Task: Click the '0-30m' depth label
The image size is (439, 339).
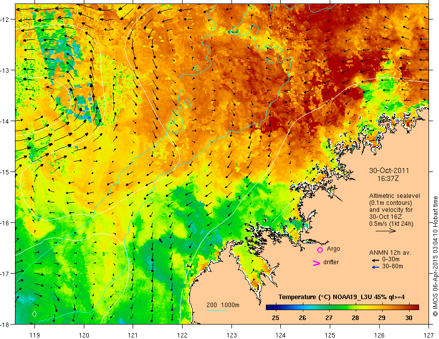Action: pyautogui.click(x=391, y=259)
